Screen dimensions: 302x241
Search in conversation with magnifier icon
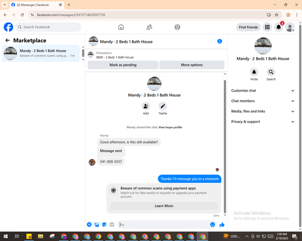pos(271,72)
